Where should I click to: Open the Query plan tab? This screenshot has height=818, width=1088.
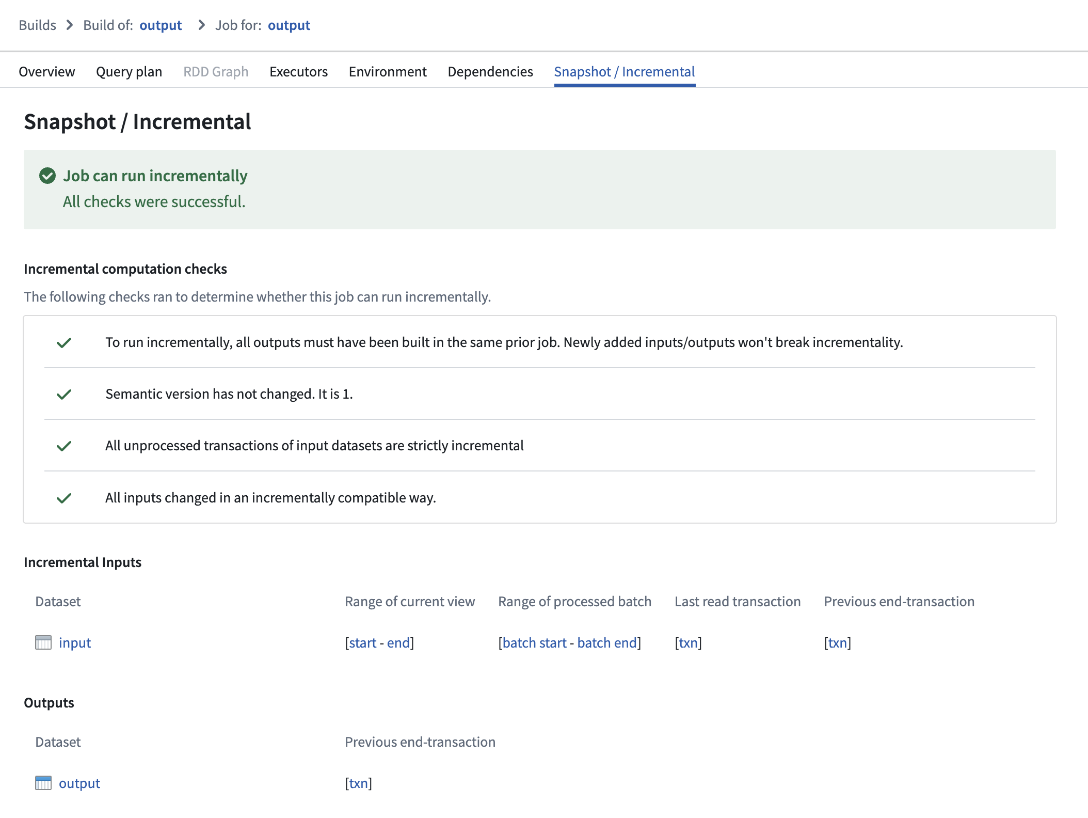pyautogui.click(x=129, y=72)
